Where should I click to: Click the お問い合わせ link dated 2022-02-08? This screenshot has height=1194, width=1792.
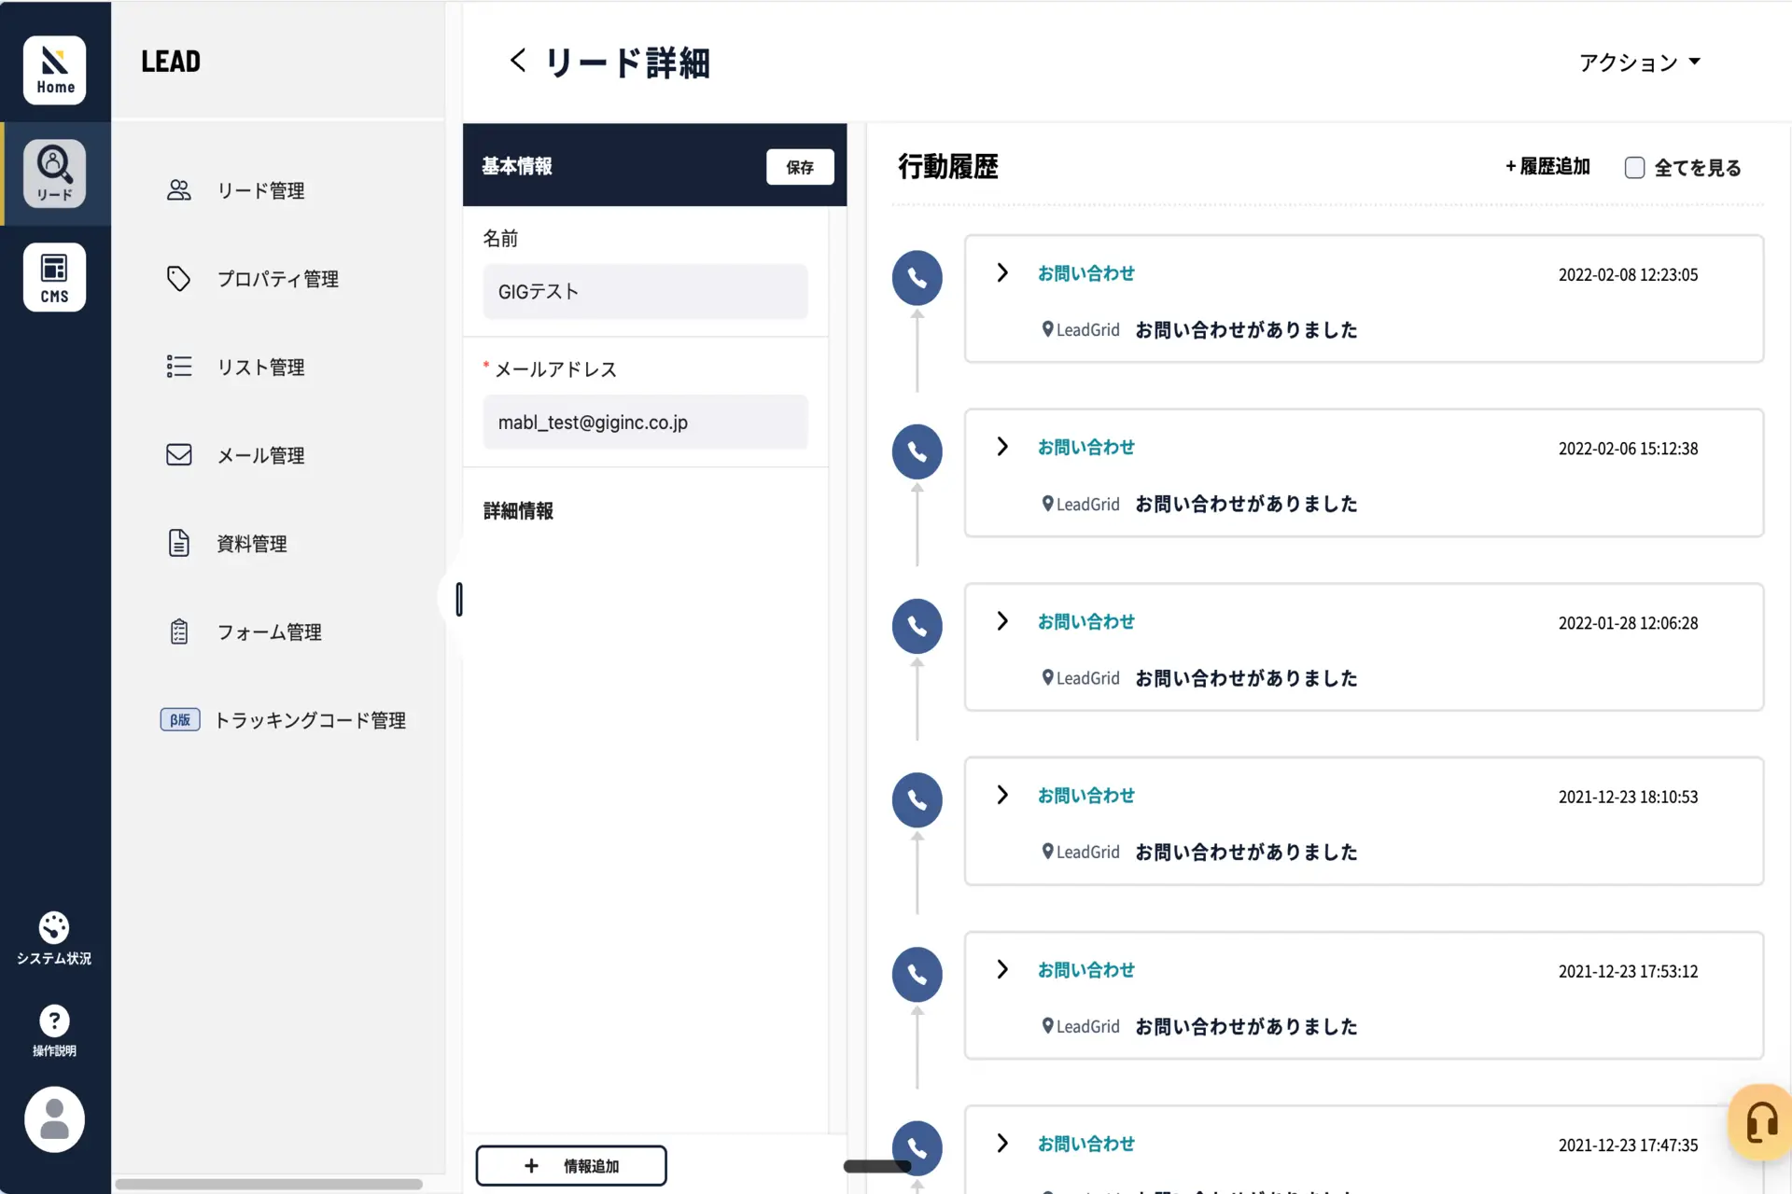click(1086, 273)
